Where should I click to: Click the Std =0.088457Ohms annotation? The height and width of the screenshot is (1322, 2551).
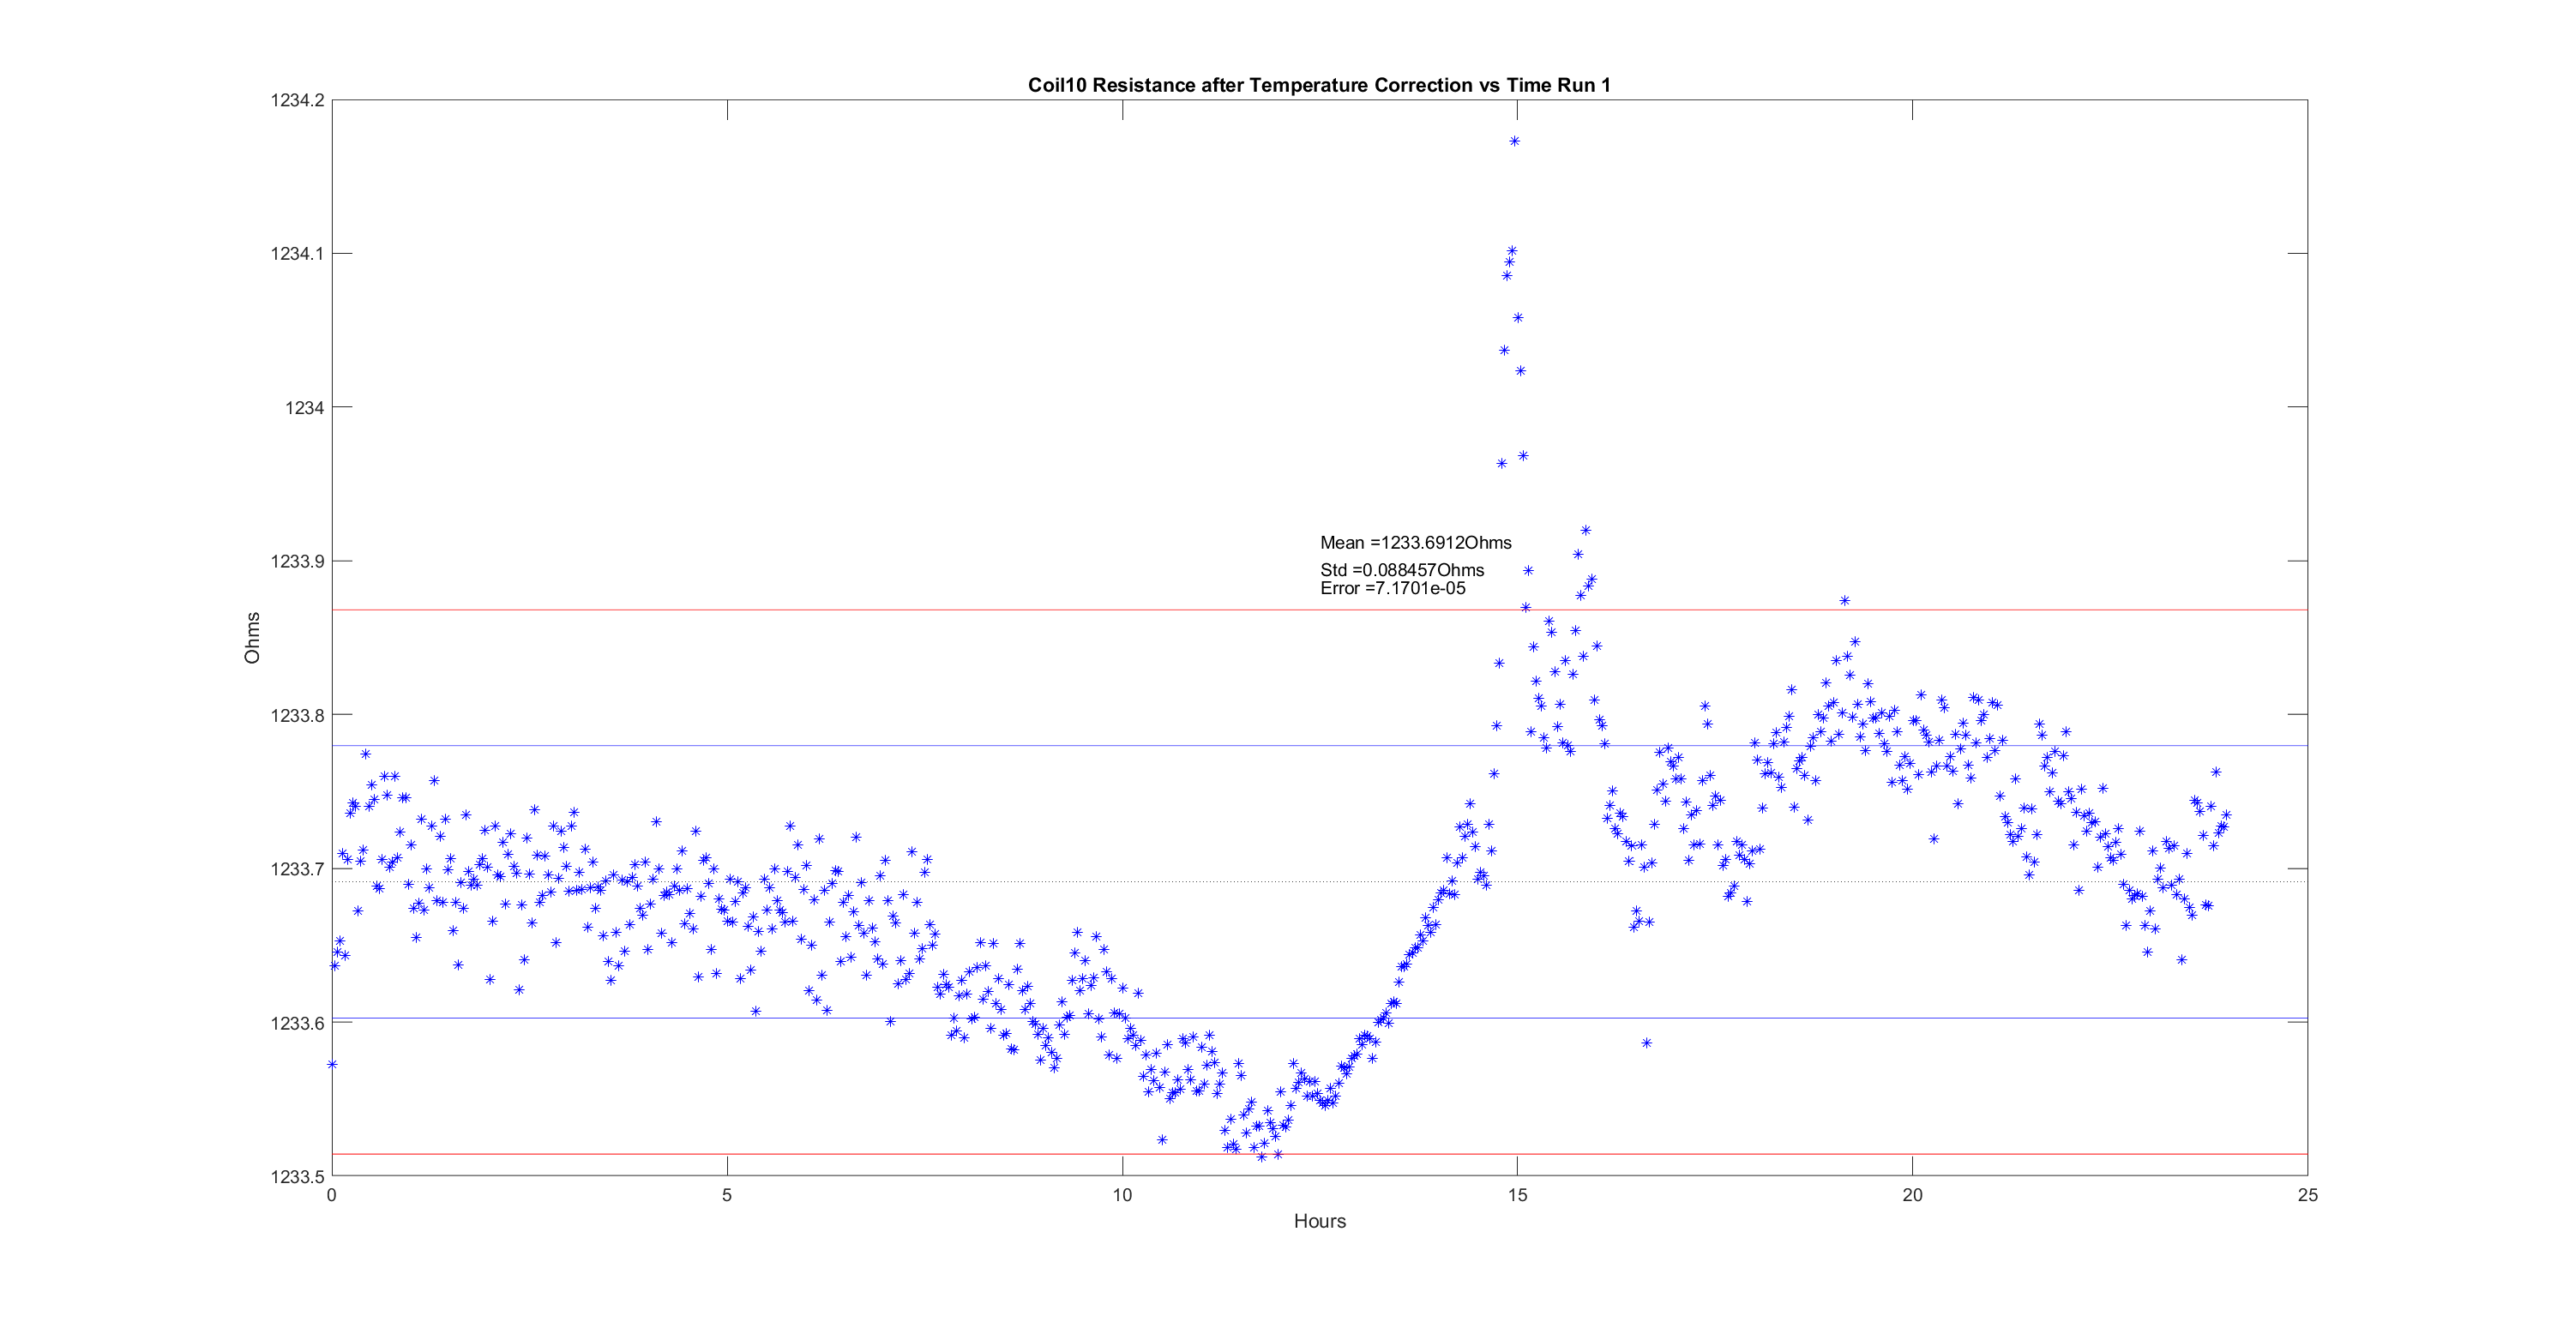[x=1401, y=569]
